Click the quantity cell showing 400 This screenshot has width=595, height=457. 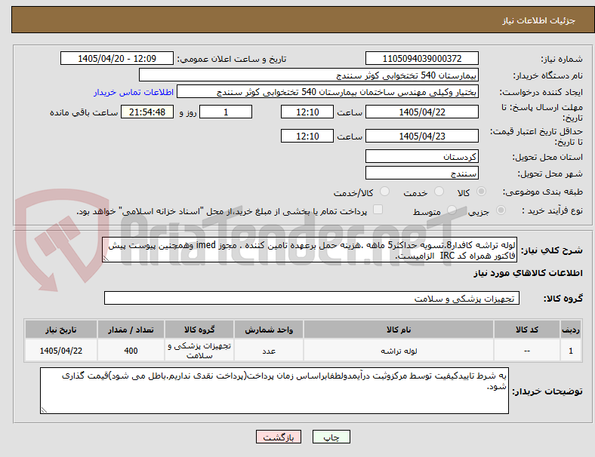131,351
